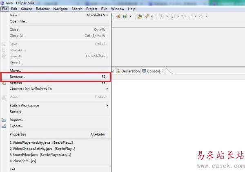Open the Back history dropdown arrow
This screenshot has width=245, height=172.
(196, 16)
